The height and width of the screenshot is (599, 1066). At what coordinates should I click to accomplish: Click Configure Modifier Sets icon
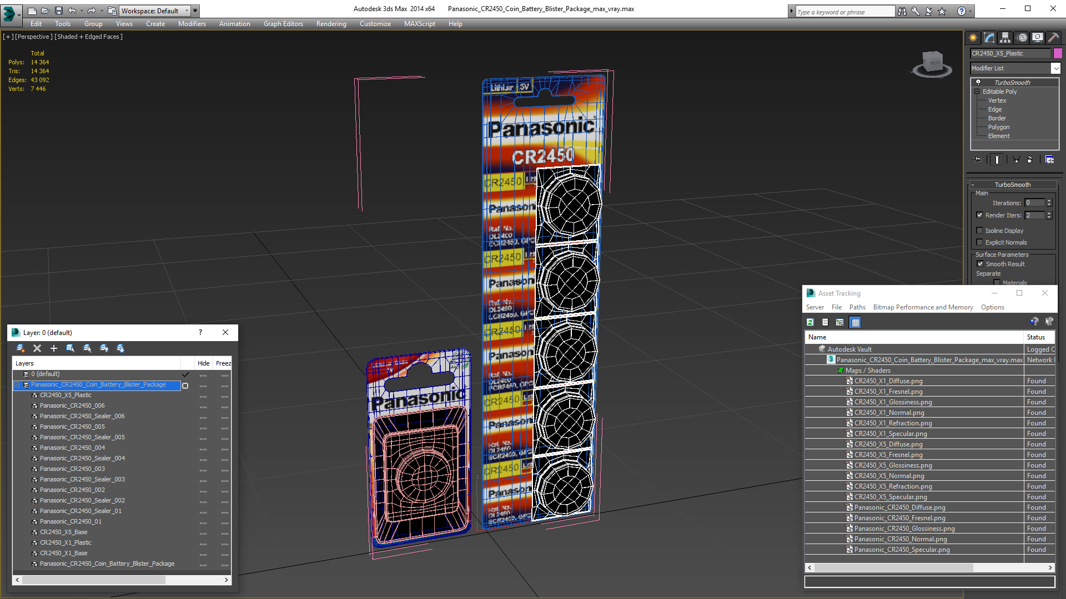1049,160
